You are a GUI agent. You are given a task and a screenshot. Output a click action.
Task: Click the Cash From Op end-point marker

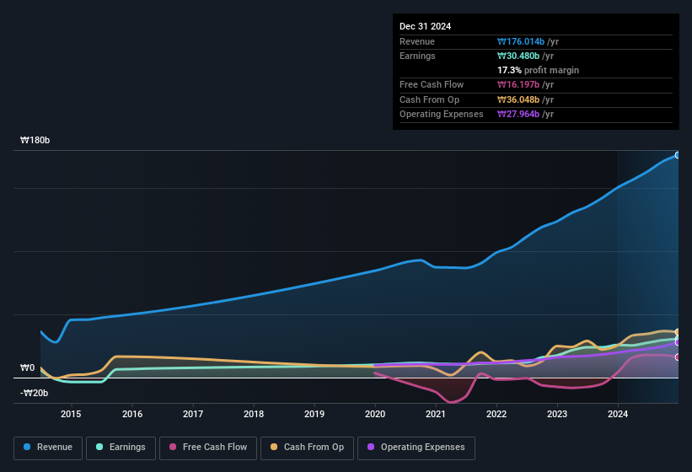click(678, 333)
